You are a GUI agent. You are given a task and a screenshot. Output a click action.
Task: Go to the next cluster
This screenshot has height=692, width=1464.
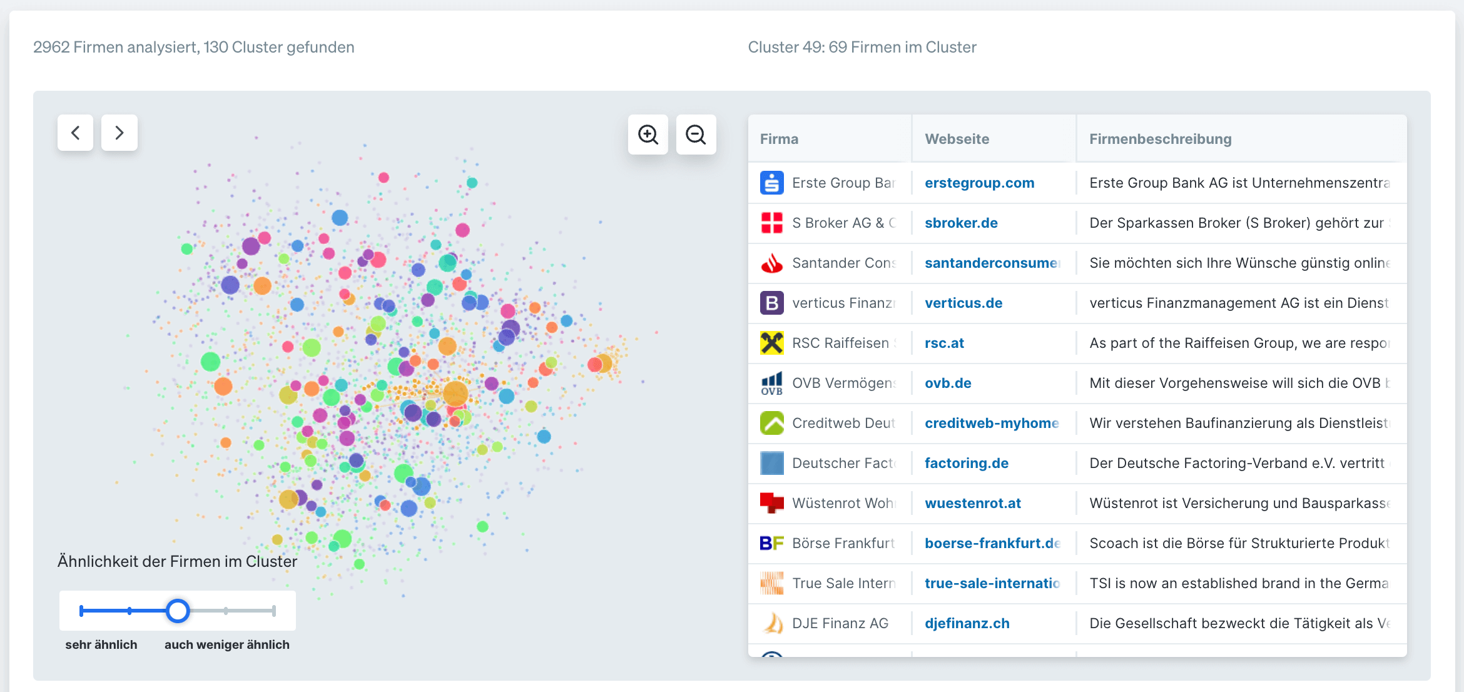point(119,133)
